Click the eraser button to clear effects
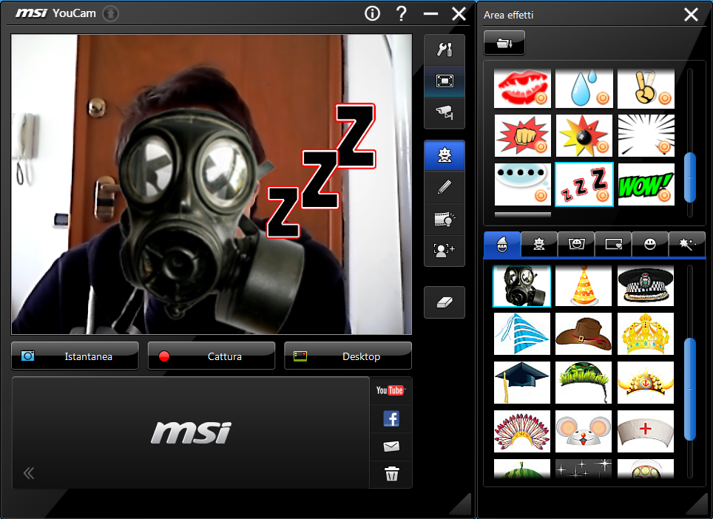 coord(445,302)
